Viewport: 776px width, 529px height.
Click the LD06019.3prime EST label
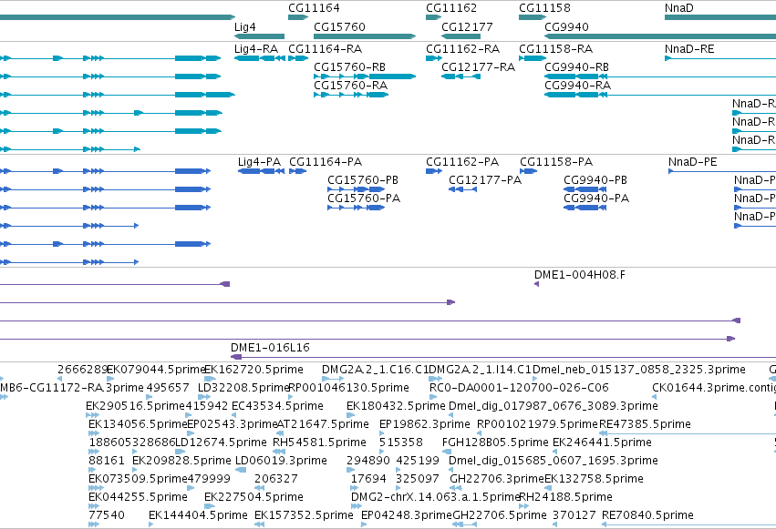click(281, 461)
